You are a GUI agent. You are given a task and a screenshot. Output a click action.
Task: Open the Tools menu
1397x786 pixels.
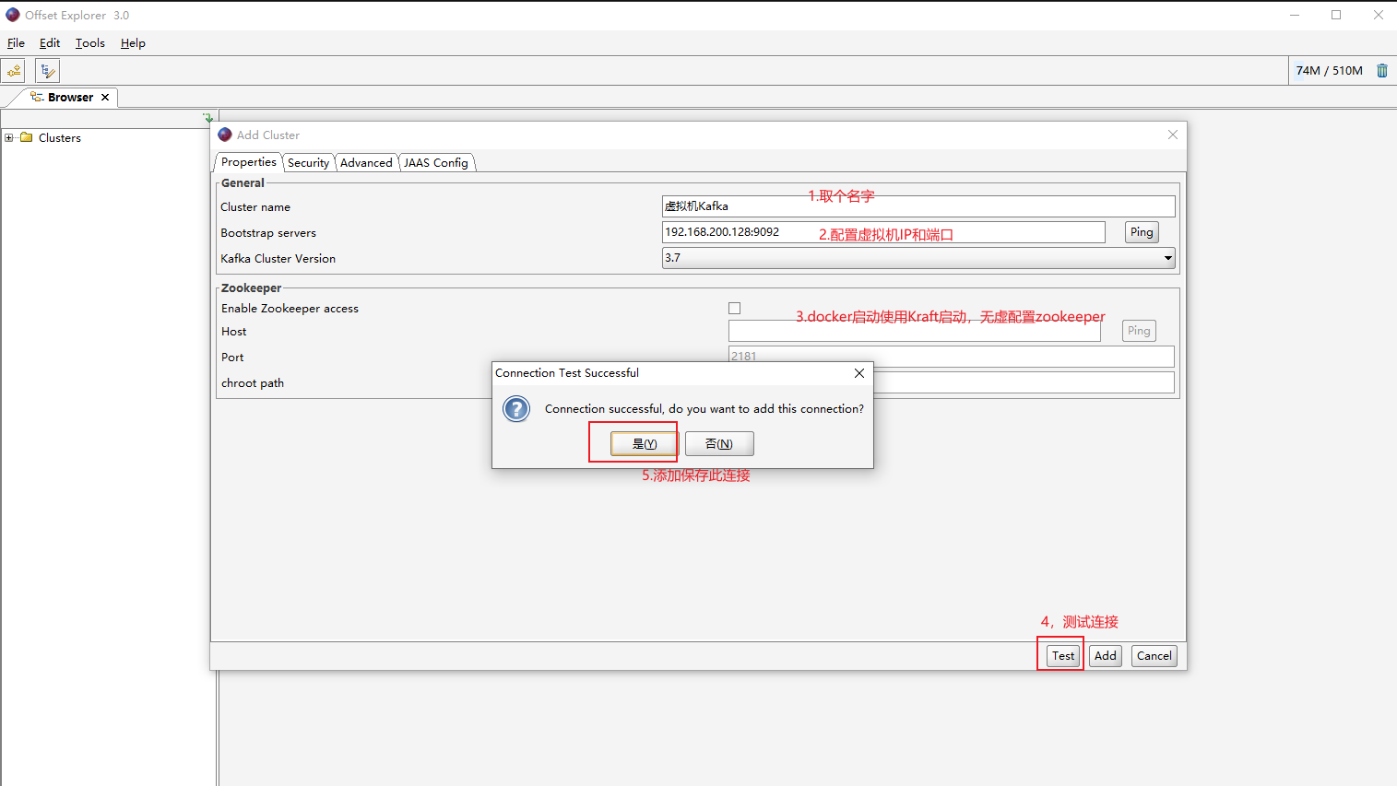[90, 43]
